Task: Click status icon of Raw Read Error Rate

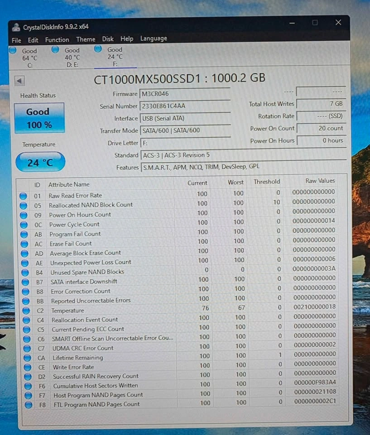Action: coord(23,196)
